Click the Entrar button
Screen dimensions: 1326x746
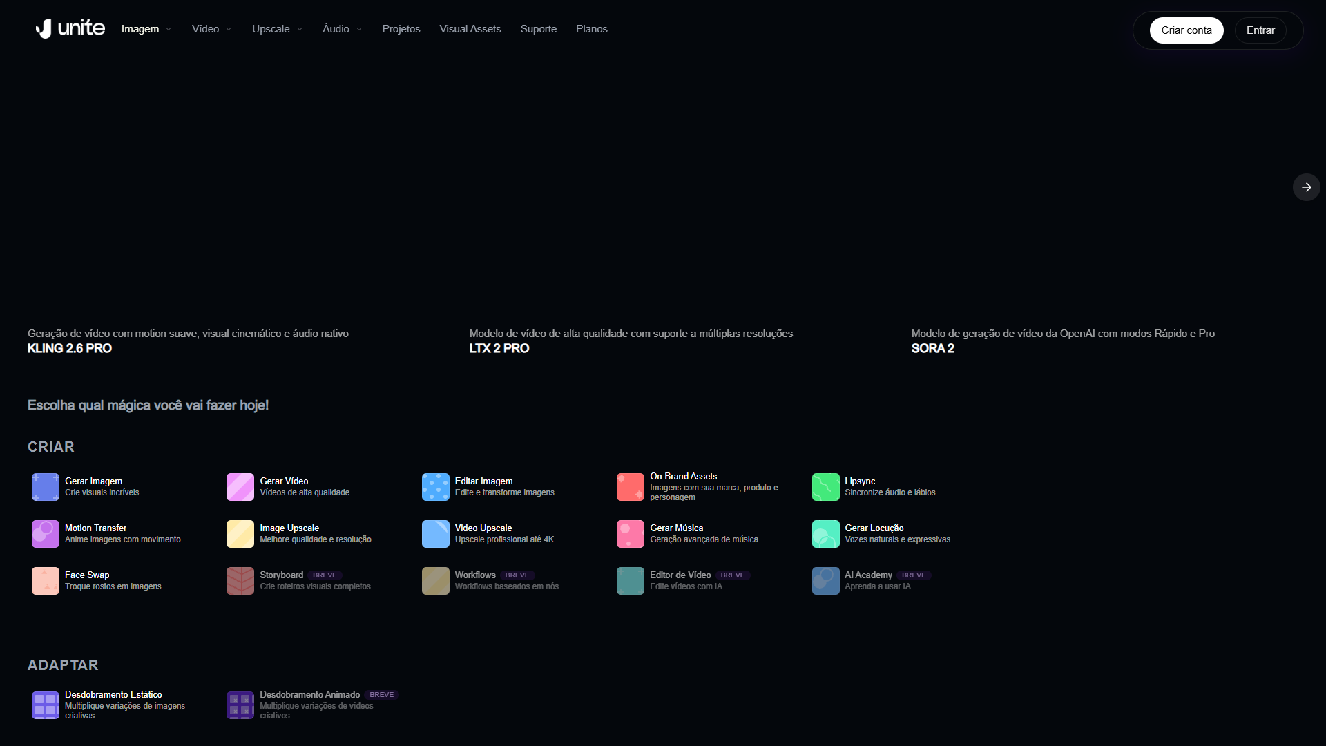pos(1260,30)
